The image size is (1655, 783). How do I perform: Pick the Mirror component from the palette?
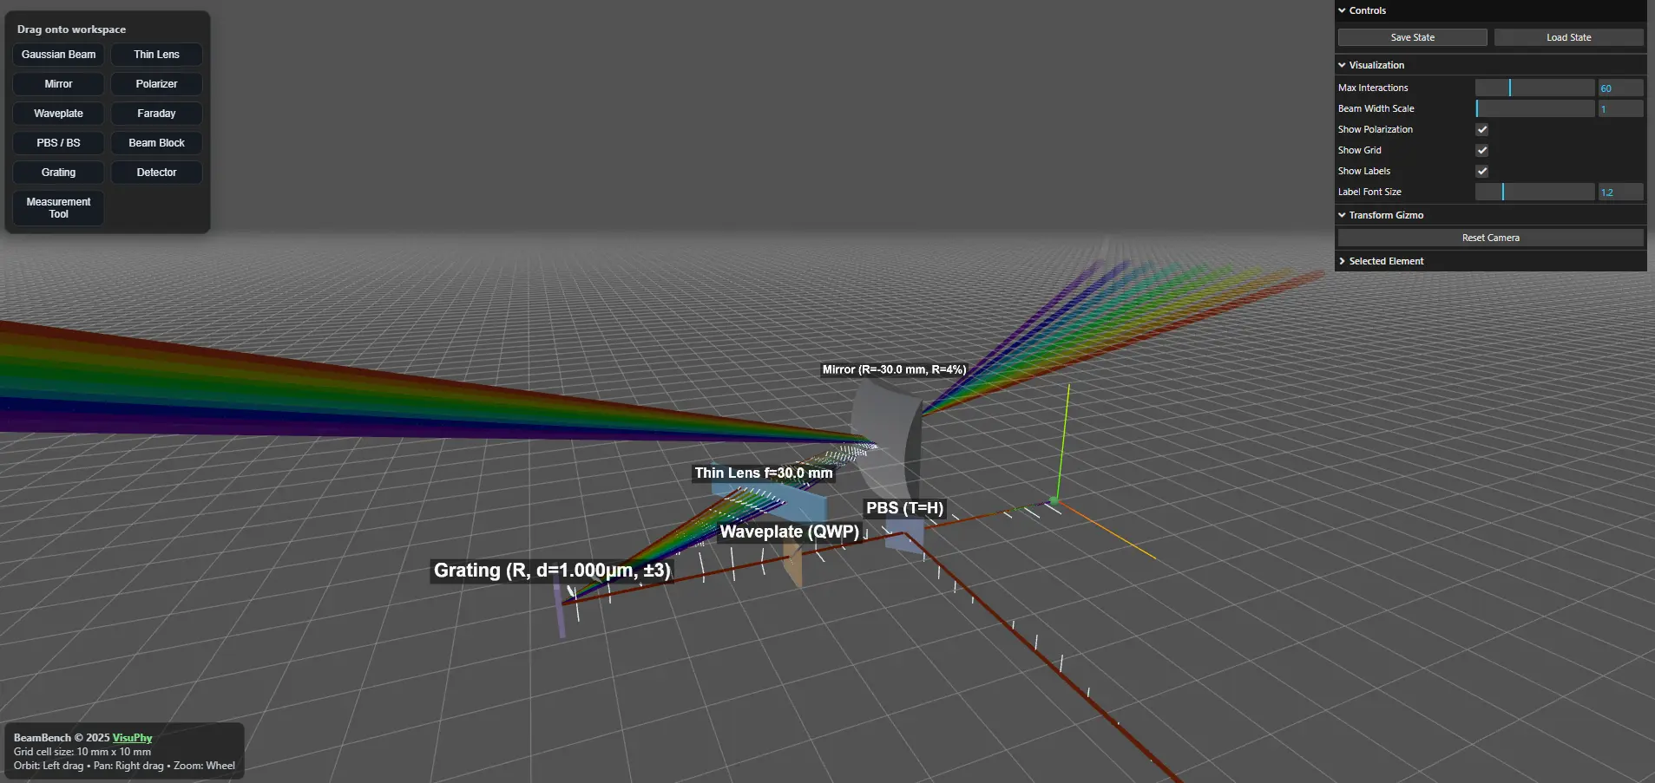(58, 83)
